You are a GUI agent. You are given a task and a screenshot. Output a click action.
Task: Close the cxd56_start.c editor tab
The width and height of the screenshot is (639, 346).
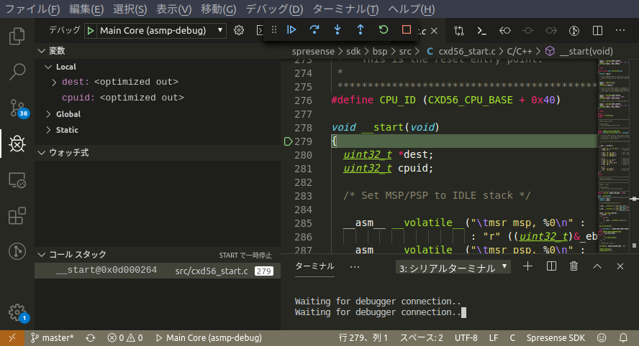tap(435, 31)
